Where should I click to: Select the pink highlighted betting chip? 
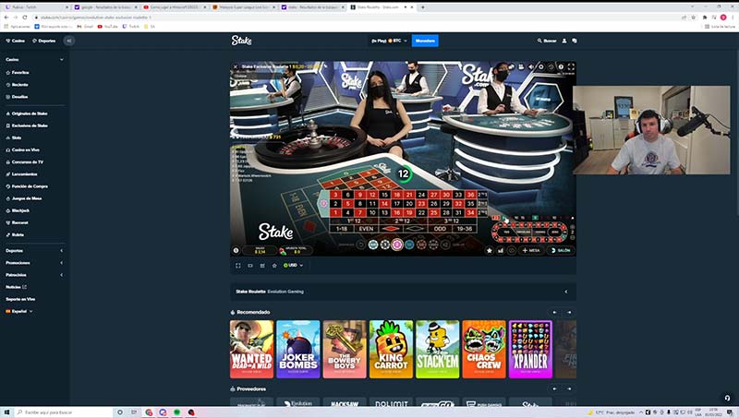point(396,245)
